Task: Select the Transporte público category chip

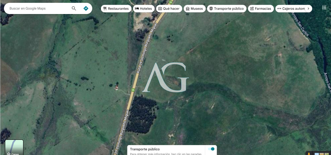Action: [226, 9]
